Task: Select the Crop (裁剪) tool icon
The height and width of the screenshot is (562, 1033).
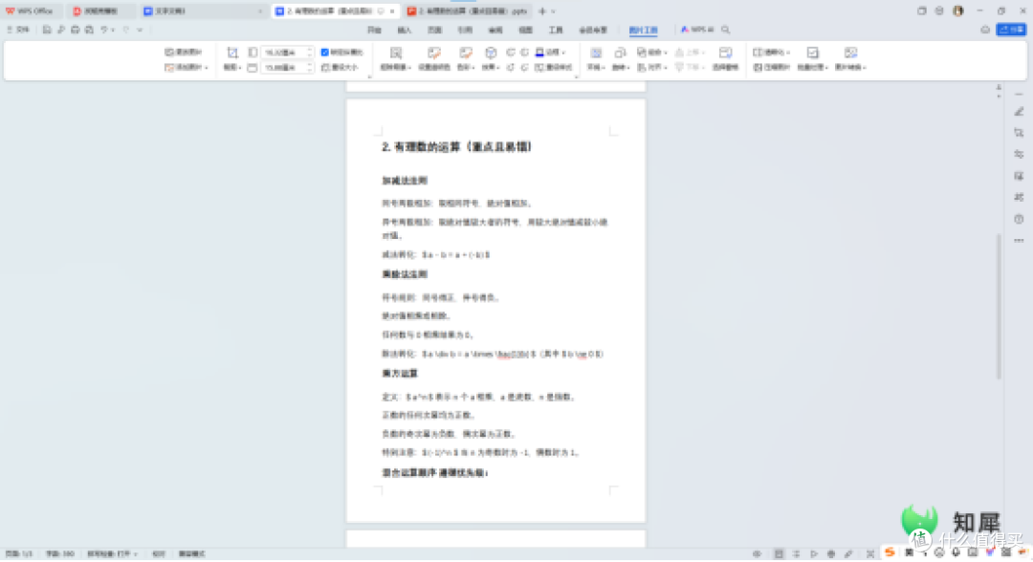Action: (231, 53)
